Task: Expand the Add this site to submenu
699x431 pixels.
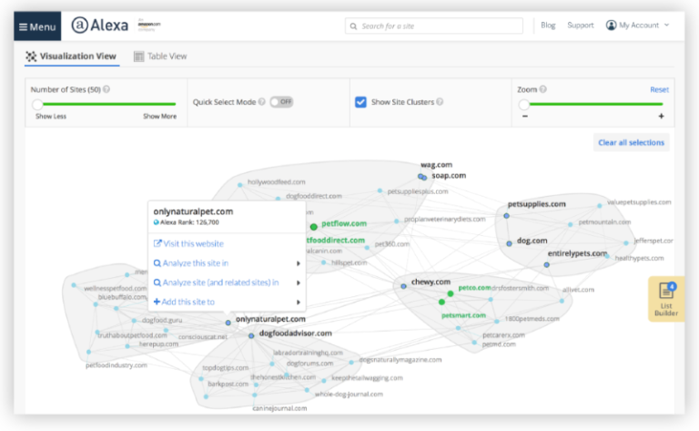Action: tap(298, 302)
